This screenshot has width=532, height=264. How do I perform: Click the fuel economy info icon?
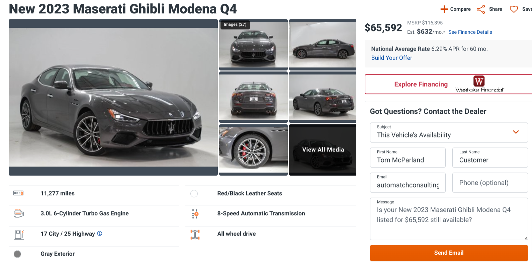tap(100, 234)
